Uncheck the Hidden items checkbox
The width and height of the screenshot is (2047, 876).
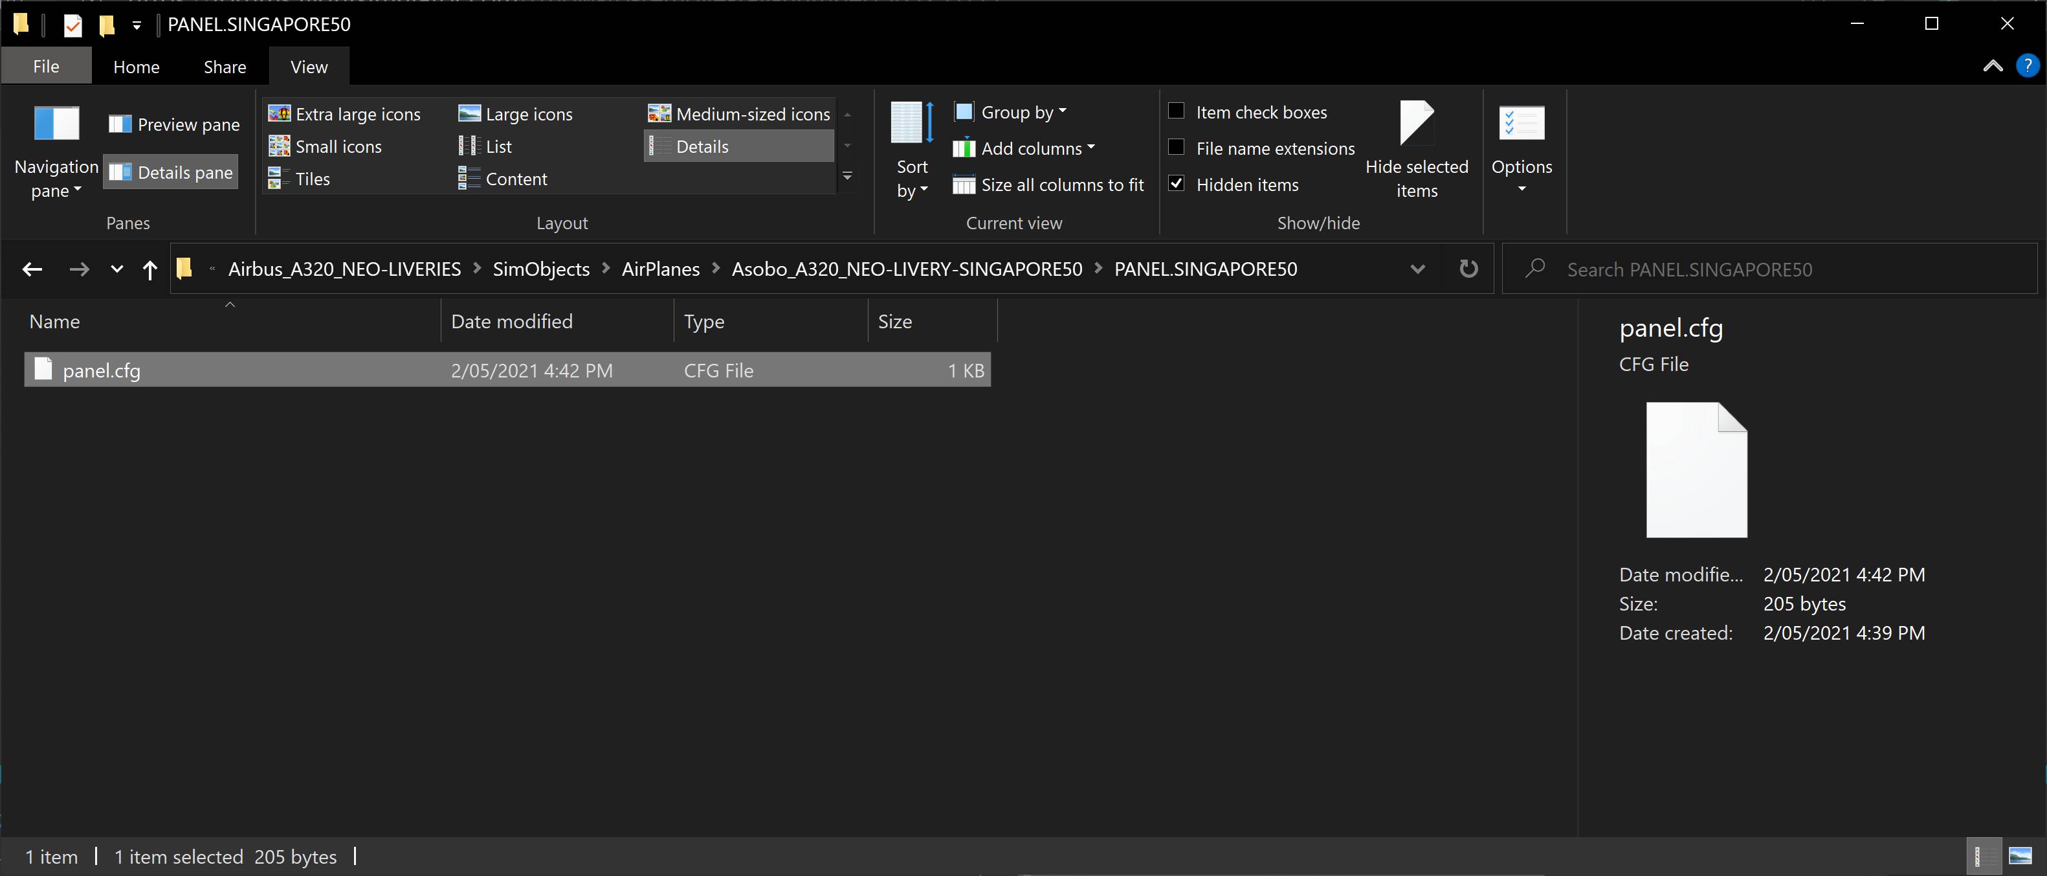[x=1176, y=184]
